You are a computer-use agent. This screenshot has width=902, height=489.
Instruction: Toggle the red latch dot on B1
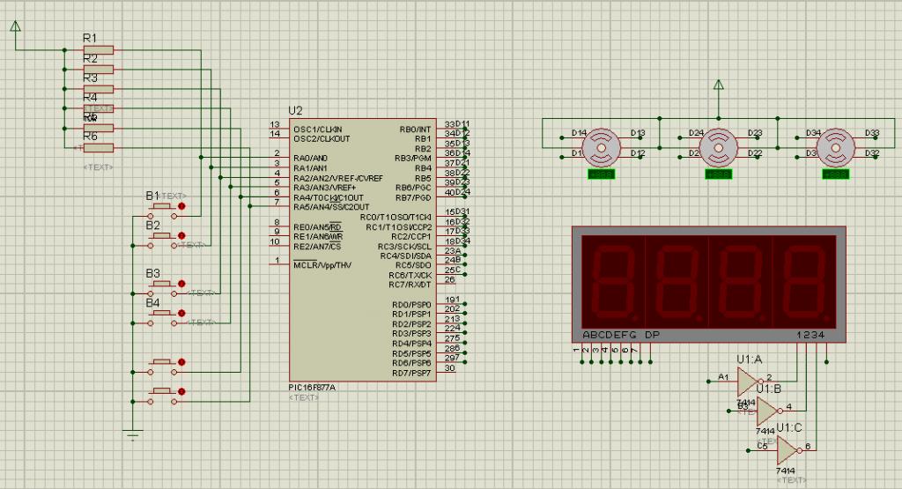click(x=181, y=206)
